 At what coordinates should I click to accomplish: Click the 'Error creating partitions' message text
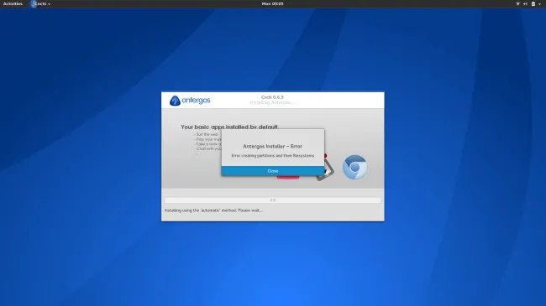click(x=273, y=156)
